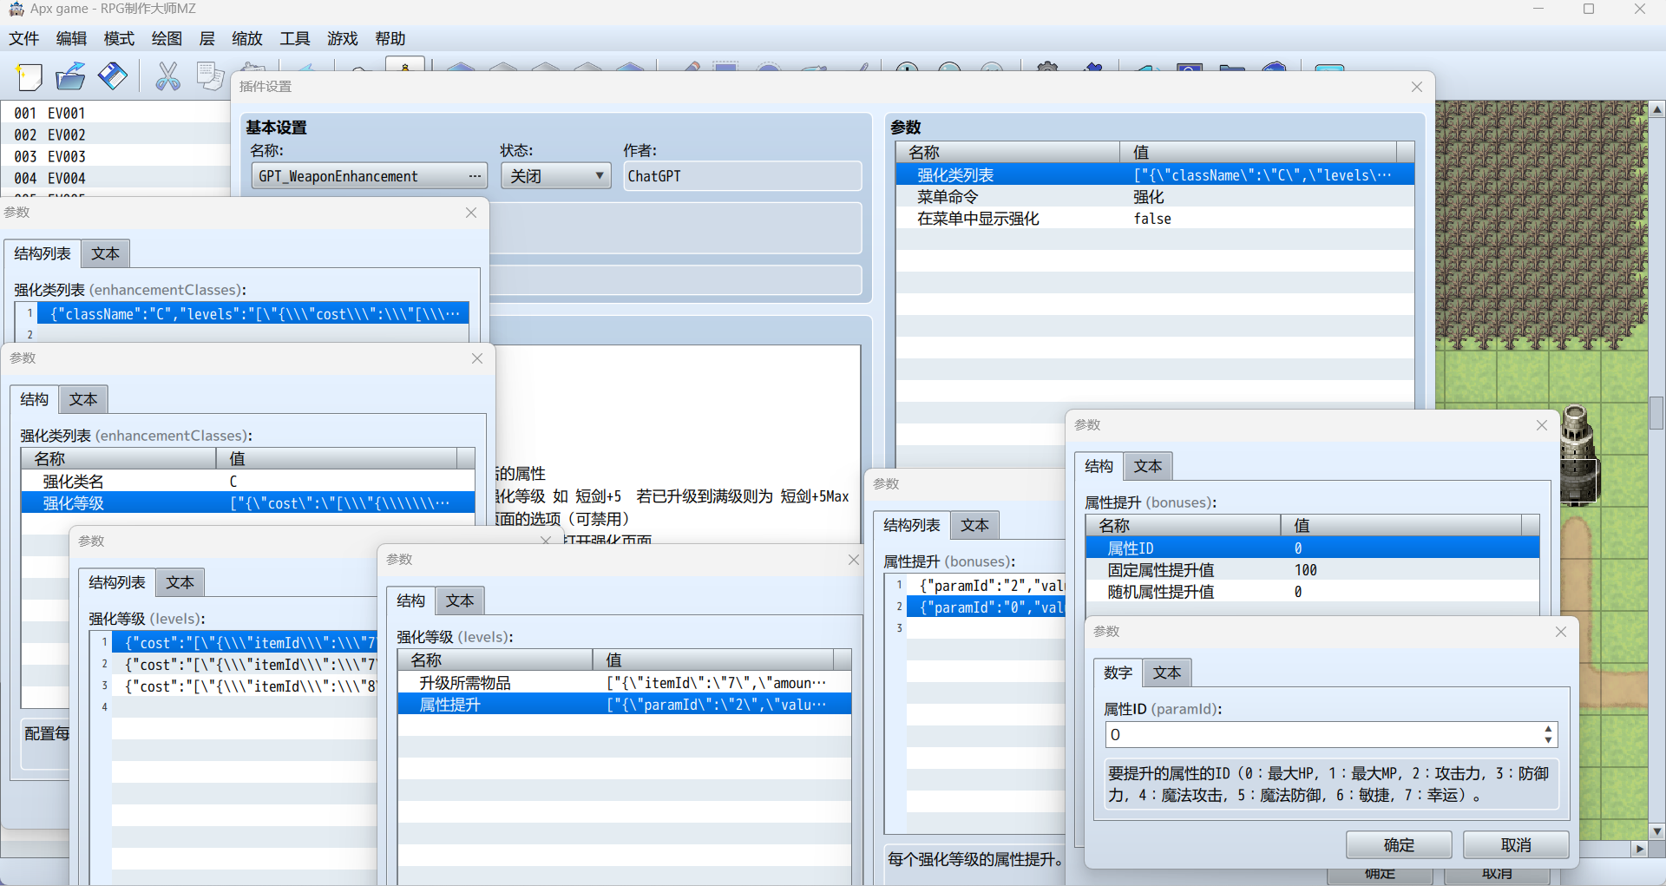Open the 工具 menu
1666x886 pixels.
click(295, 38)
